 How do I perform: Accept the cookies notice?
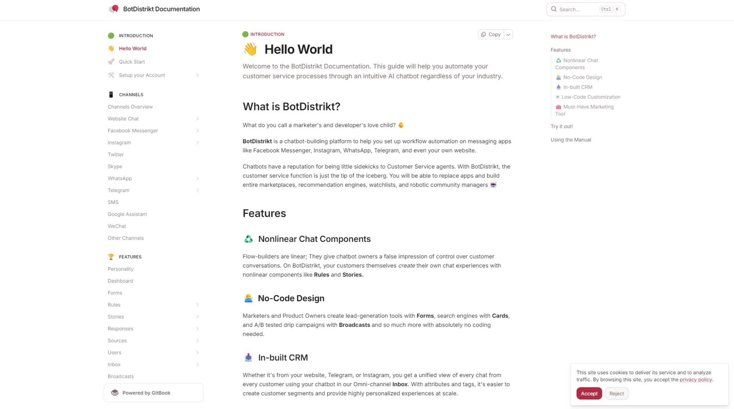coord(589,394)
